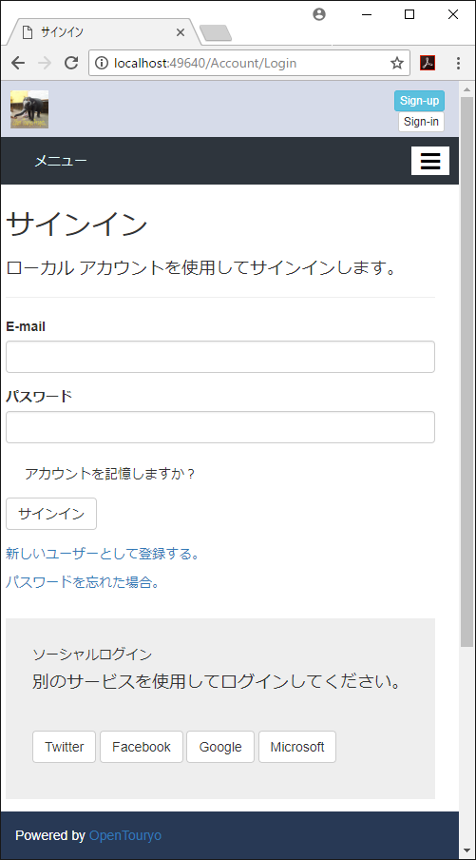Click the elephant logo image
Viewport: 476px width, 860px height.
tap(29, 109)
